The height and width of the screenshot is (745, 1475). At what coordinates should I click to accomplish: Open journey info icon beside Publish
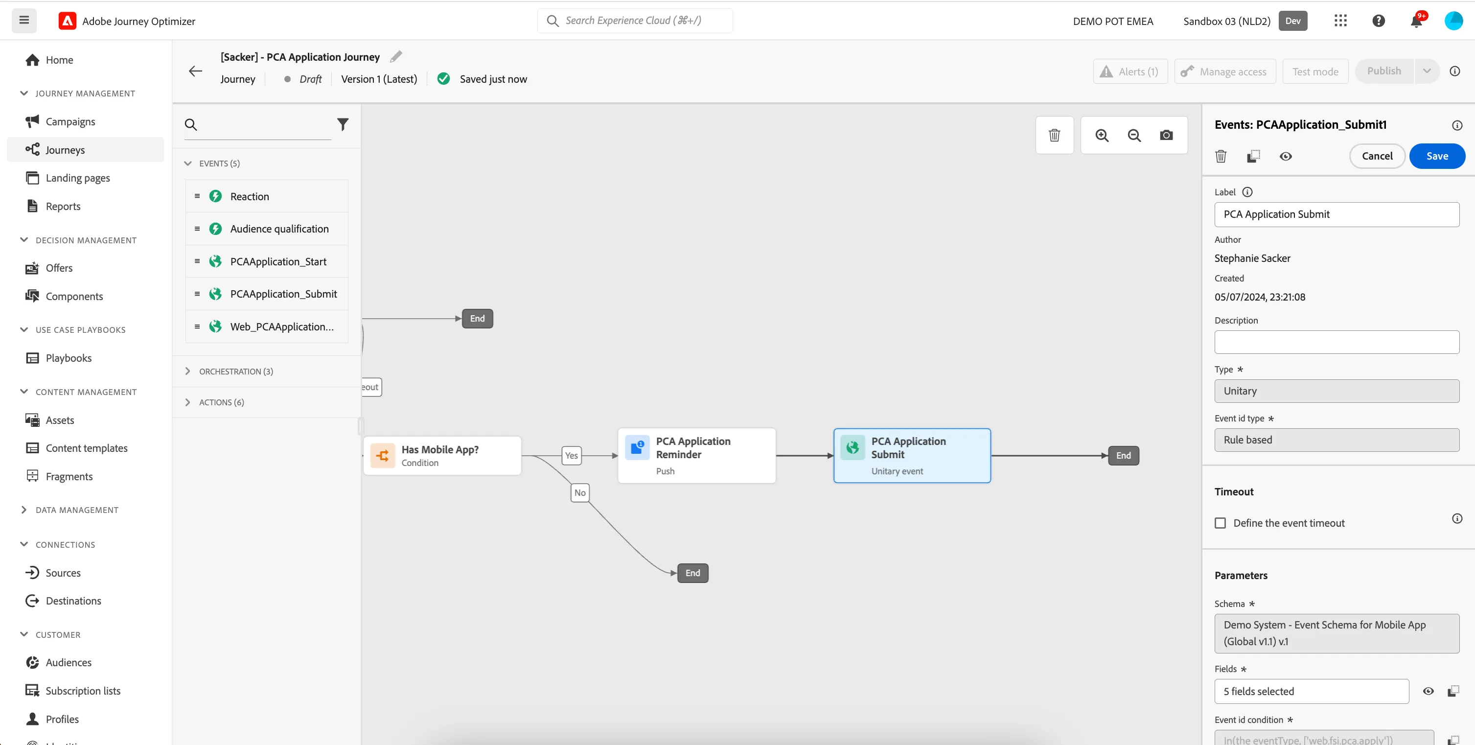tap(1455, 71)
